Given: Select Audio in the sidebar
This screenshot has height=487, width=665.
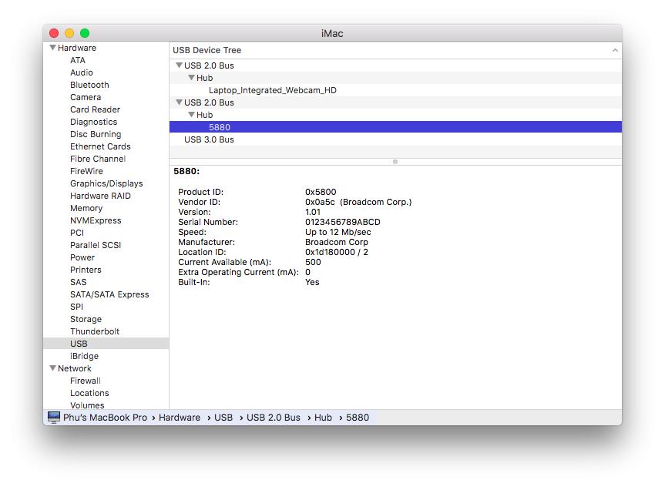Looking at the screenshot, I should (x=82, y=72).
